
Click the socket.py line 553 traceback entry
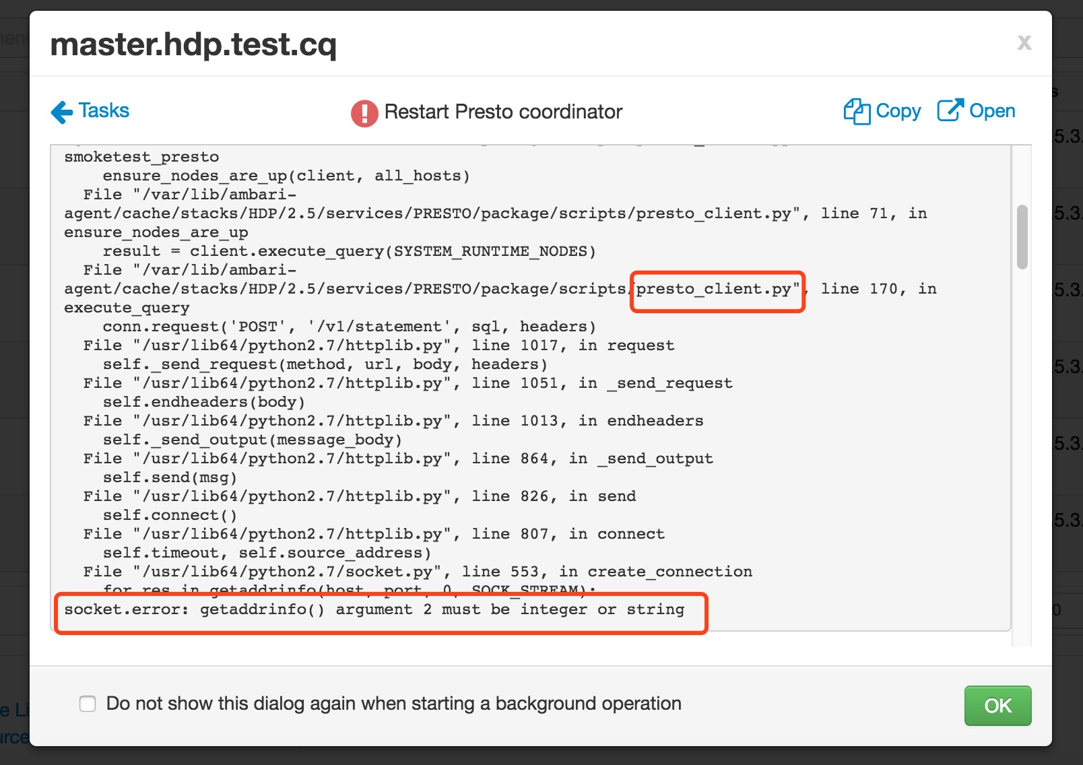tap(418, 572)
